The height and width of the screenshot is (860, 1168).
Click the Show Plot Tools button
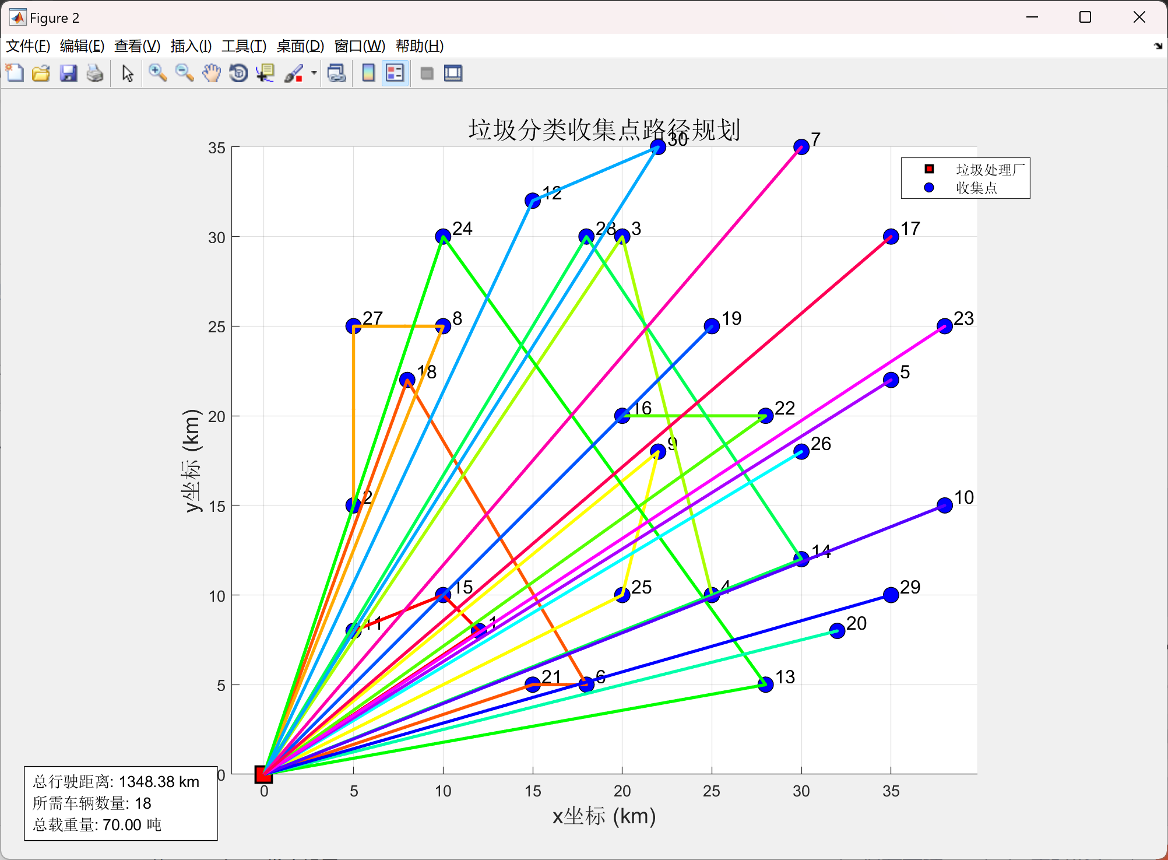tap(453, 73)
